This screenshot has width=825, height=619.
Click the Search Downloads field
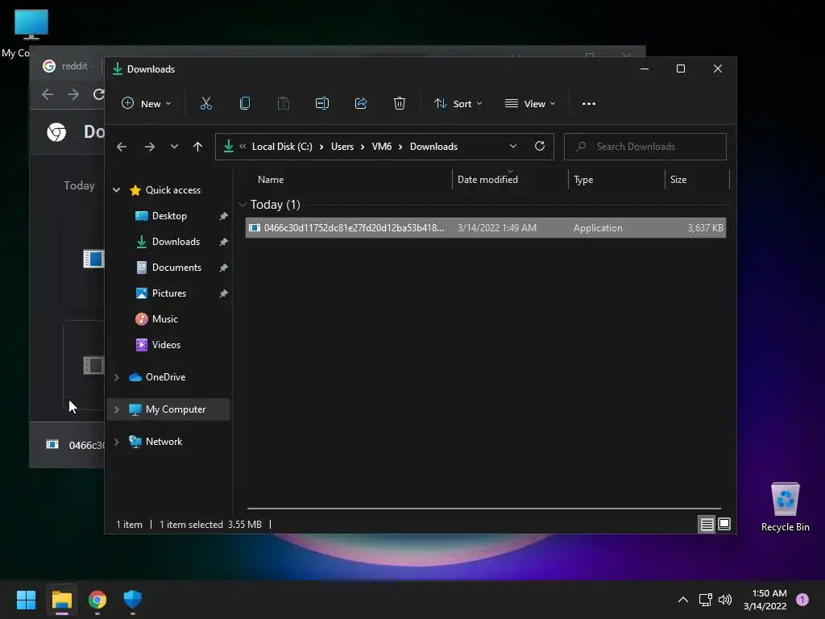[645, 147]
